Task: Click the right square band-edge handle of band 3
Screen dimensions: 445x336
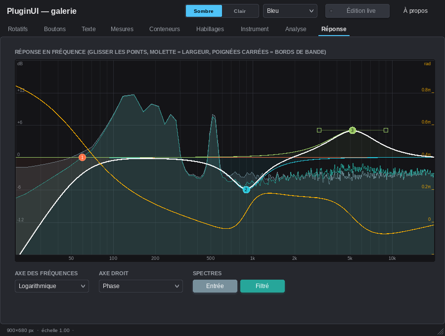Action: tap(386, 130)
